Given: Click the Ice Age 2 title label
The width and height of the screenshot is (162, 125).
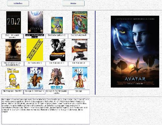Looking at the screenshot, I should (34, 92).
